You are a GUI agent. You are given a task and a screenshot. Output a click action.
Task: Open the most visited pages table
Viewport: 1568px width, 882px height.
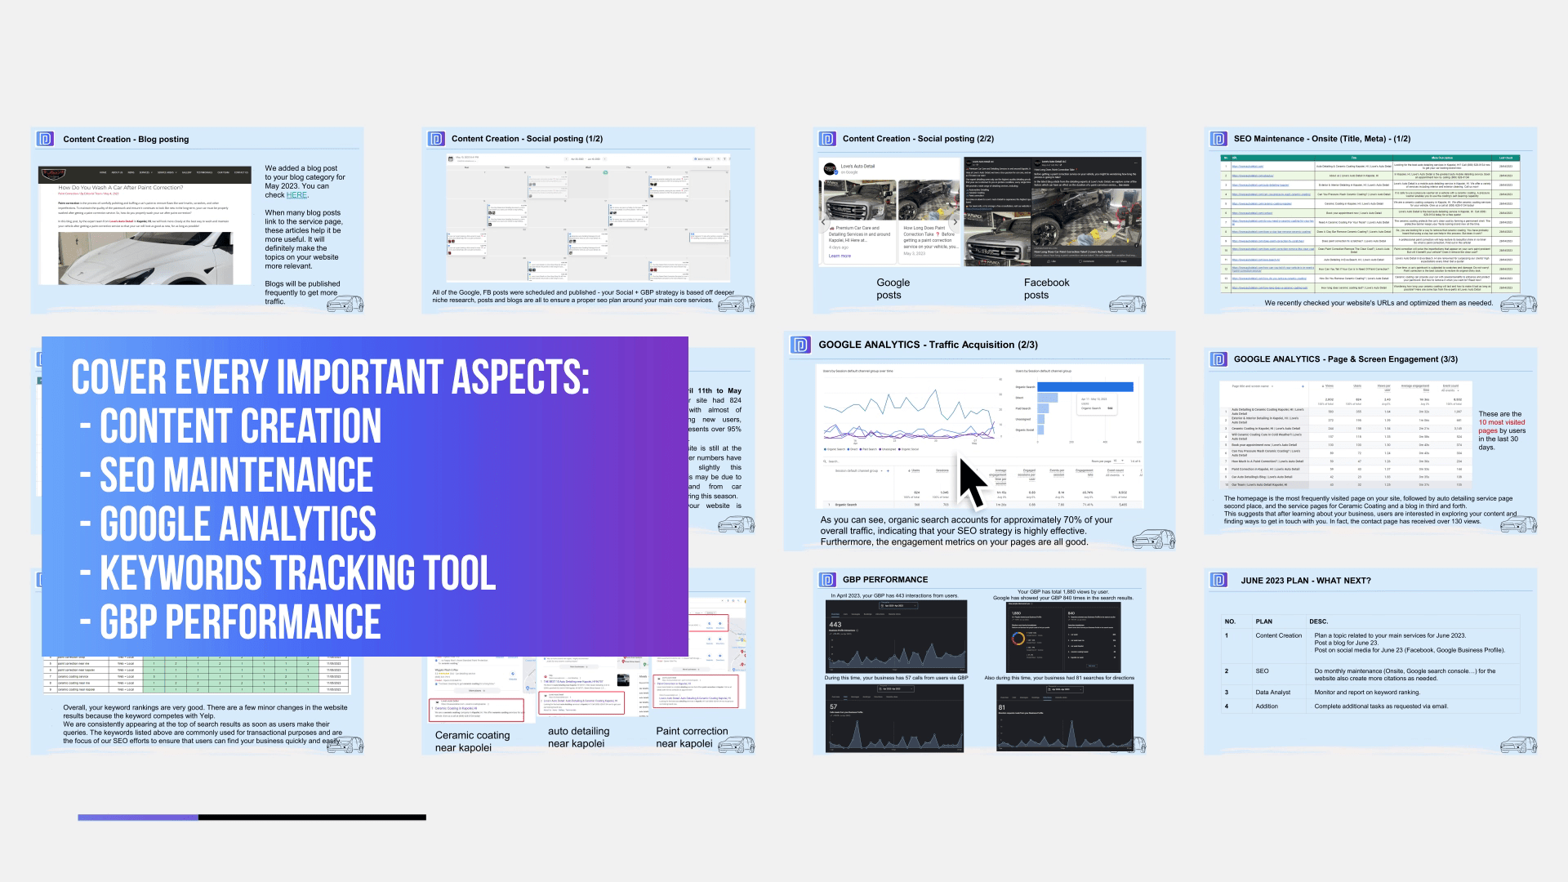pyautogui.click(x=1346, y=434)
